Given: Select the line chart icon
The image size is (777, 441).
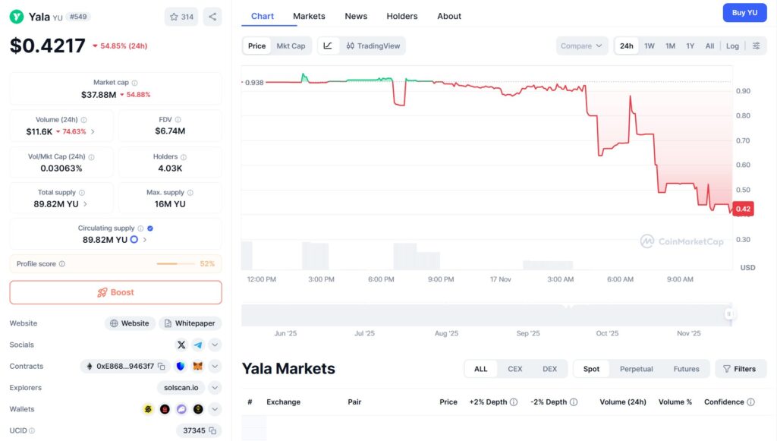Looking at the screenshot, I should pos(328,46).
